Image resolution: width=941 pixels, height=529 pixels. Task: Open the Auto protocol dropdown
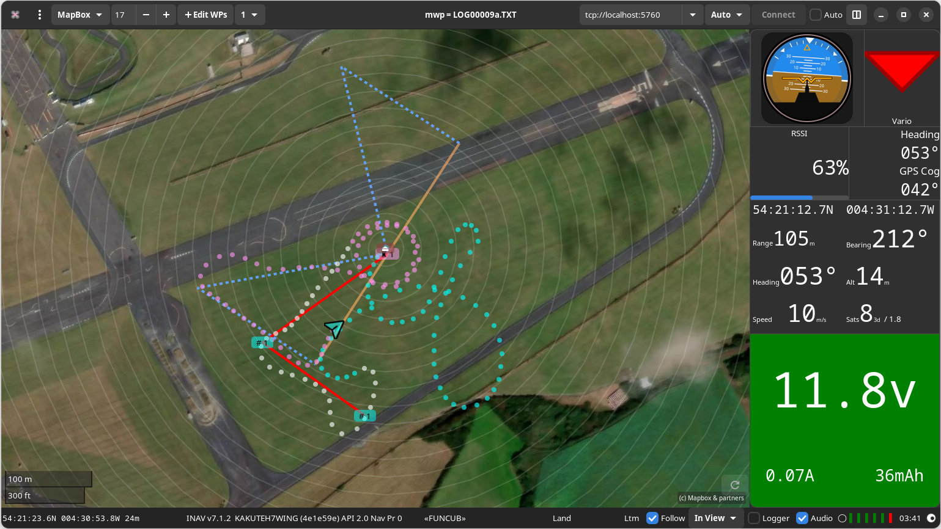point(727,15)
